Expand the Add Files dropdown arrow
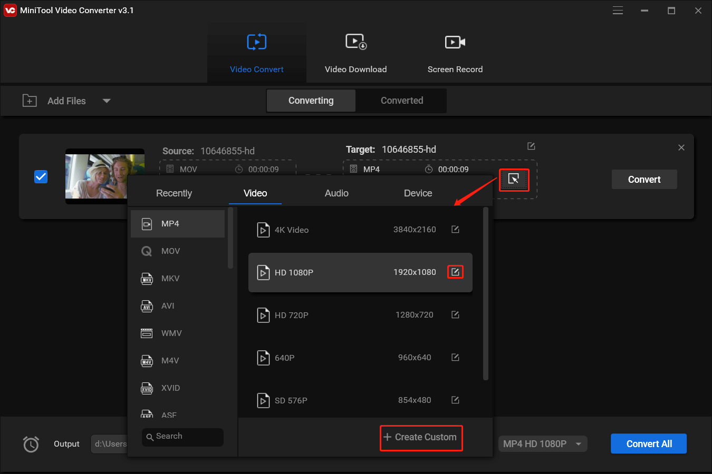 107,101
